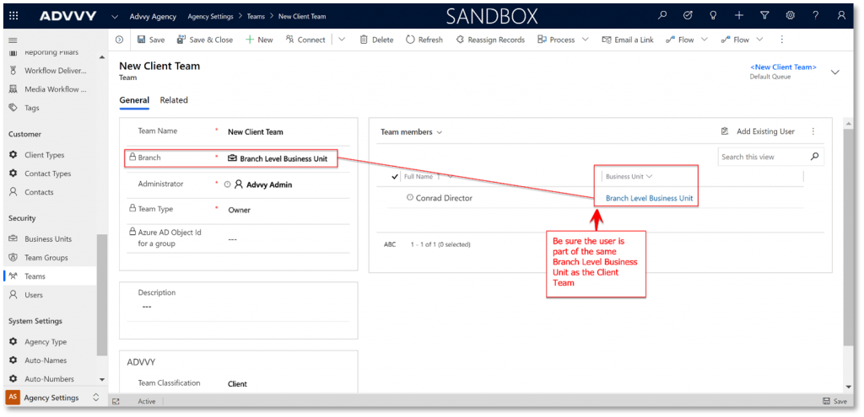Click the plus quick create icon

[x=739, y=15]
